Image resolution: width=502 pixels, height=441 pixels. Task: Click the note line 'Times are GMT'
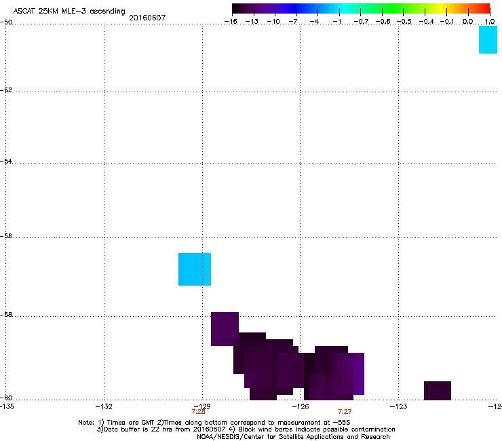214,423
